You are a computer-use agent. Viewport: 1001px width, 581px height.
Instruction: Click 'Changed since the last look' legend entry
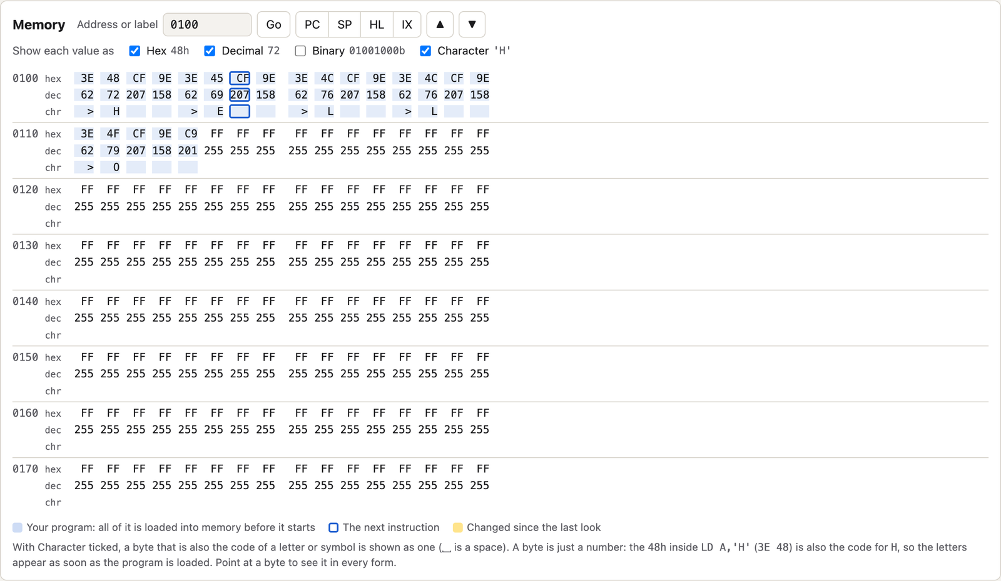[x=527, y=527]
